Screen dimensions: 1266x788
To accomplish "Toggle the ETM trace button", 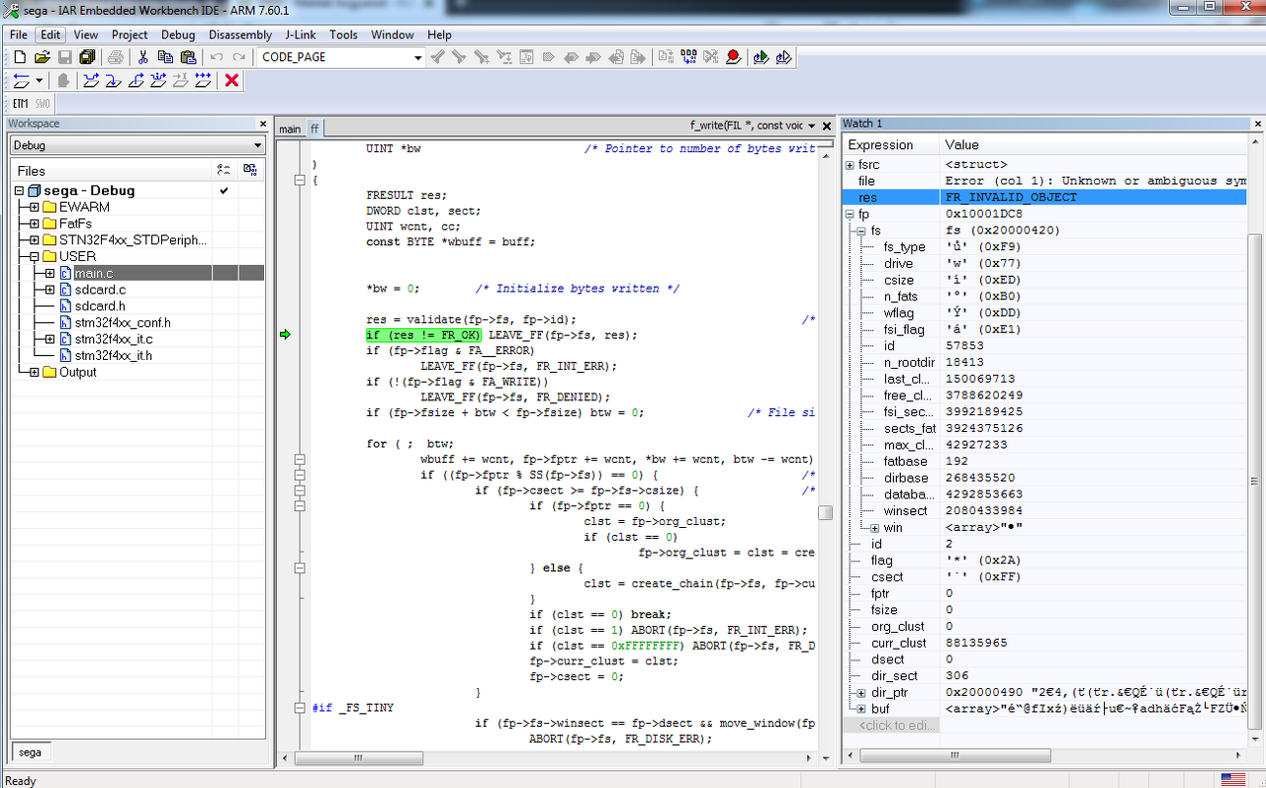I will [21, 104].
